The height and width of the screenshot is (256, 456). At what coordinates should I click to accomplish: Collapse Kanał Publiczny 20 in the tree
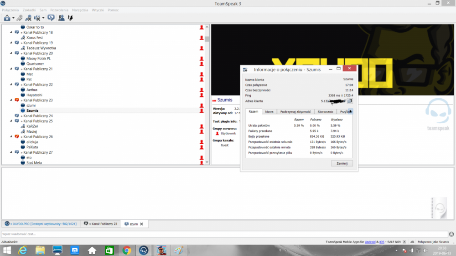click(x=11, y=53)
